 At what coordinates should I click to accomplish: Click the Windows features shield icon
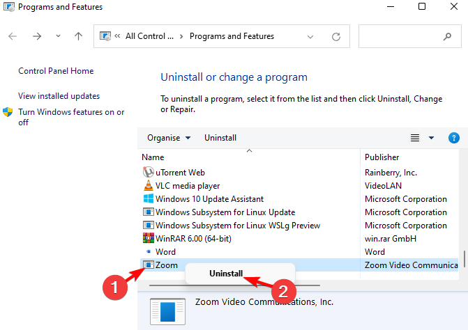[8, 112]
